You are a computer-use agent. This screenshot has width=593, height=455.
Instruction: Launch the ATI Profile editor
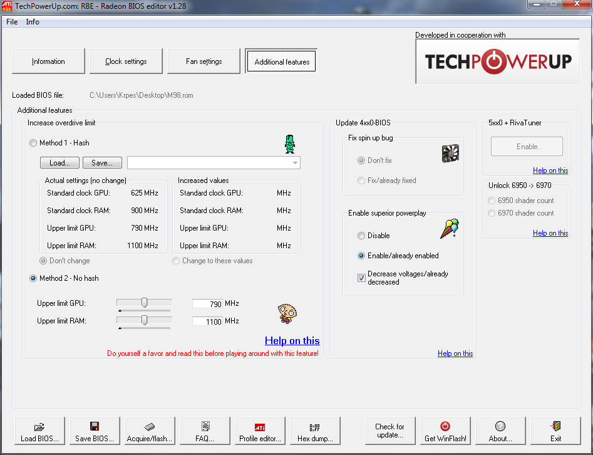tap(259, 431)
